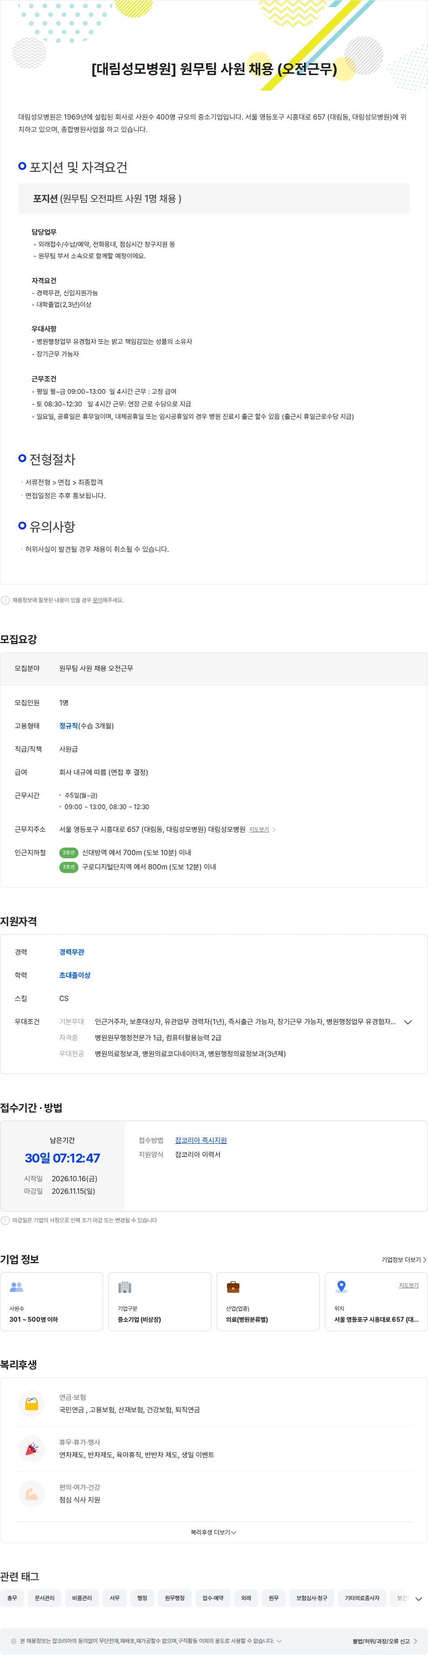Click the 사원수 301 ~ 500명 이하 card

point(51,1301)
